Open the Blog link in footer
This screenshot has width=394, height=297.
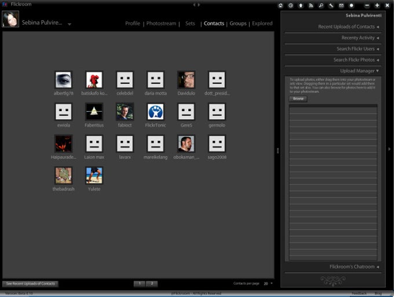coord(378,293)
